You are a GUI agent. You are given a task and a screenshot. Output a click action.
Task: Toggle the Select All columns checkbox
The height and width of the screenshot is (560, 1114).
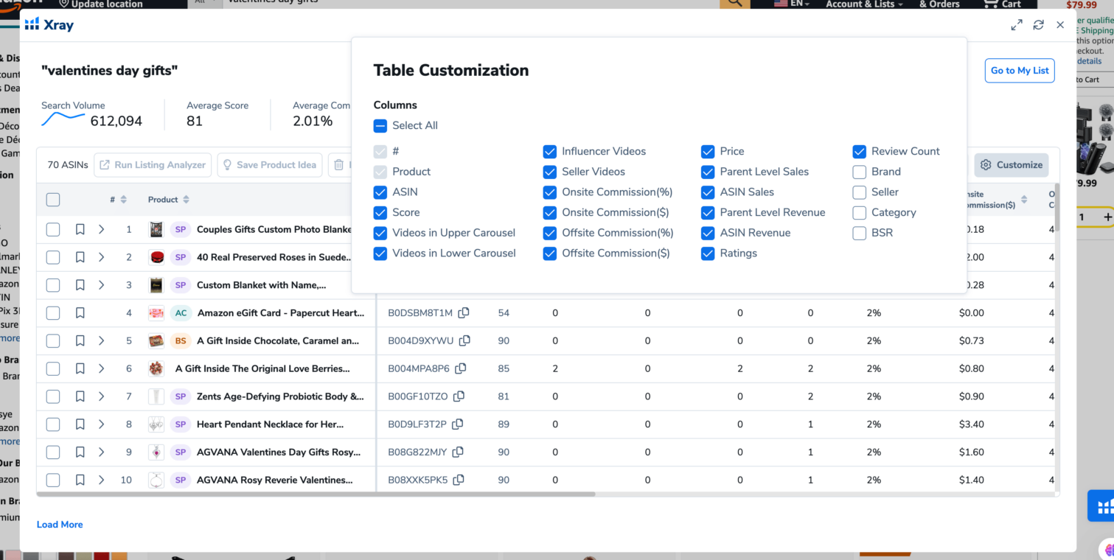pyautogui.click(x=380, y=125)
